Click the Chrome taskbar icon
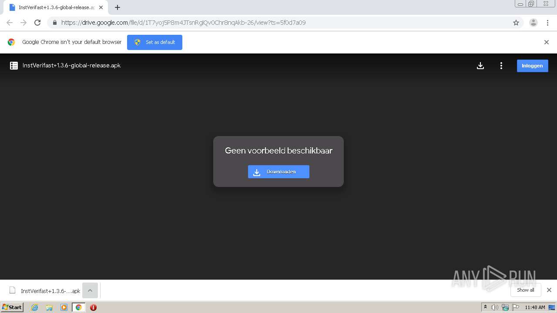This screenshot has width=557, height=313. pos(79,307)
